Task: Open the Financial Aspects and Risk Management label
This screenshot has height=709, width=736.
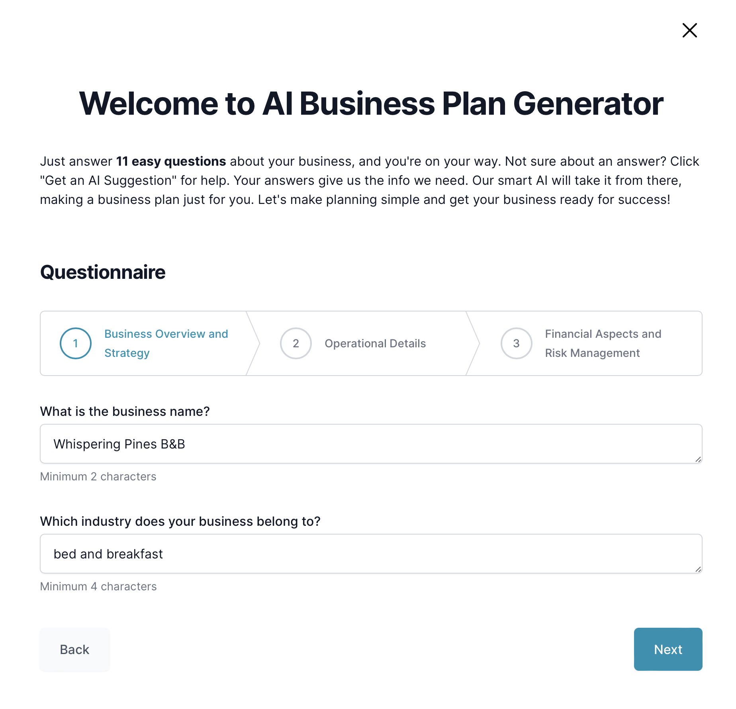Action: click(x=603, y=343)
